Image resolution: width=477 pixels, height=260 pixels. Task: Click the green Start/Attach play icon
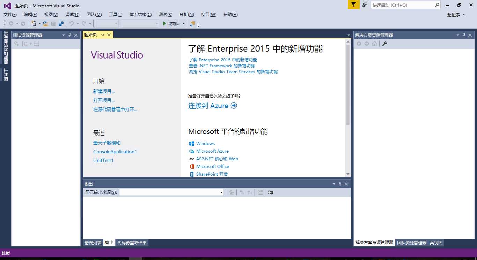click(x=164, y=23)
